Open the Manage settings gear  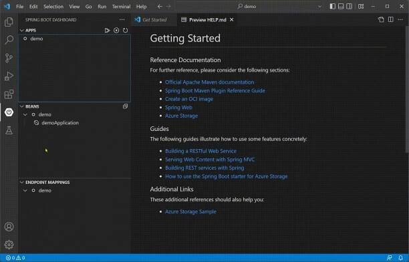click(x=9, y=245)
